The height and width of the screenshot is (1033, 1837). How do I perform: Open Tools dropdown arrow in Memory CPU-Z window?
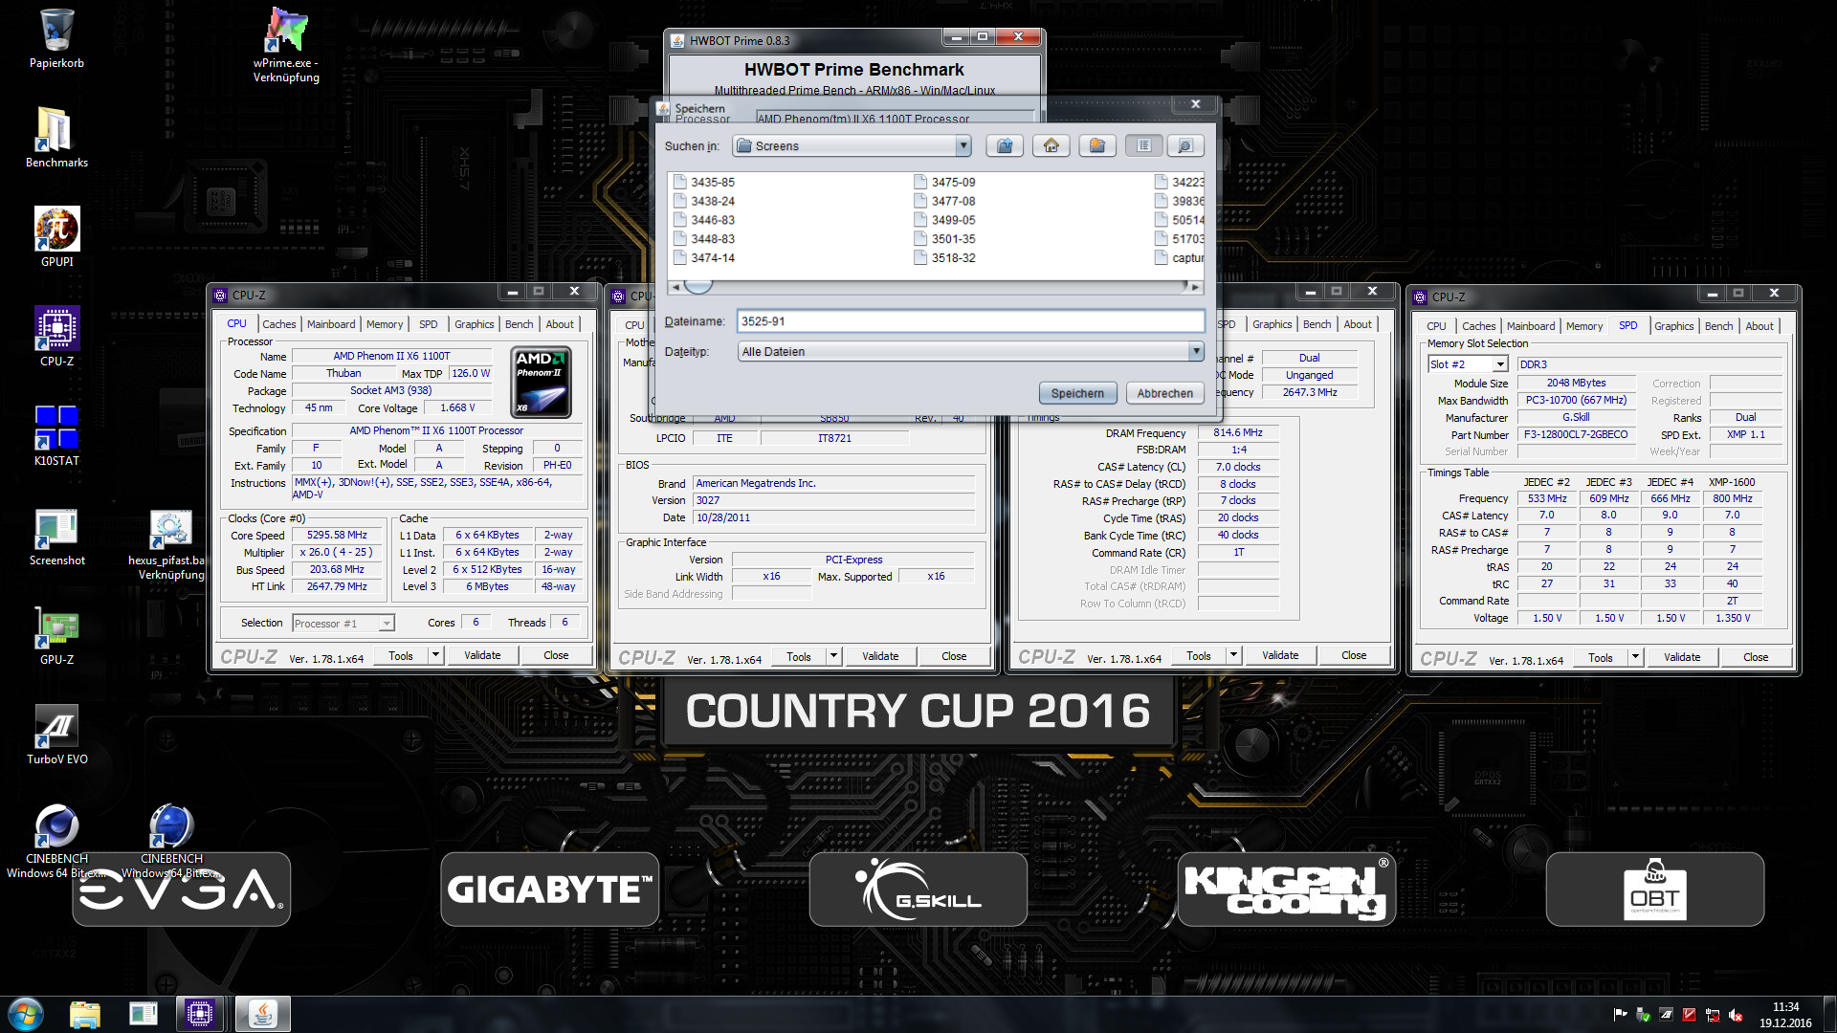click(1234, 655)
